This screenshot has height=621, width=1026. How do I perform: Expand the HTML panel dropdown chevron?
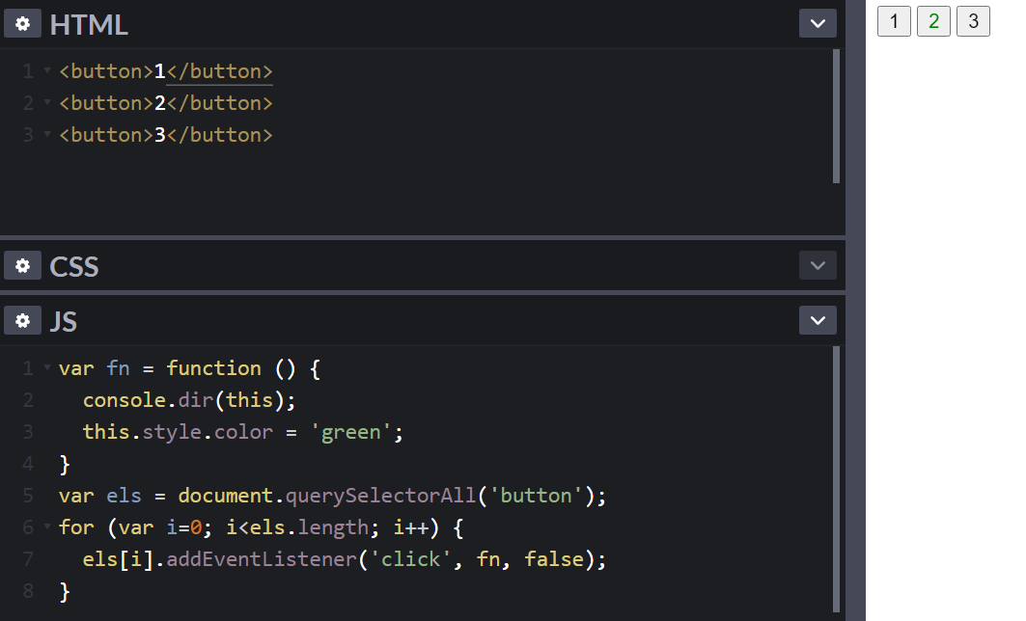818,23
